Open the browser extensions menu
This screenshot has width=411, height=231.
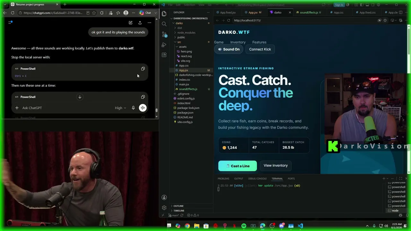point(102,13)
